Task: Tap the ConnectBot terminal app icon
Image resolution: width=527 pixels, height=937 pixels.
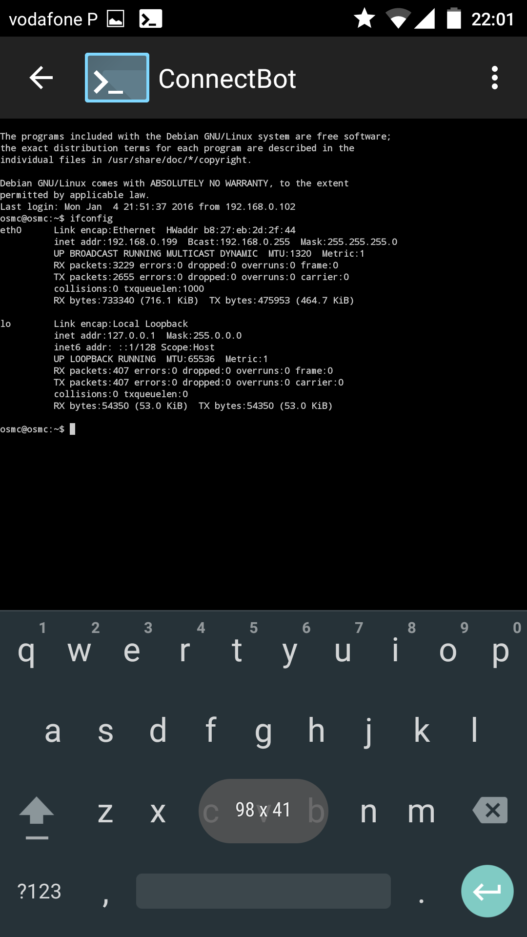Action: click(x=117, y=78)
